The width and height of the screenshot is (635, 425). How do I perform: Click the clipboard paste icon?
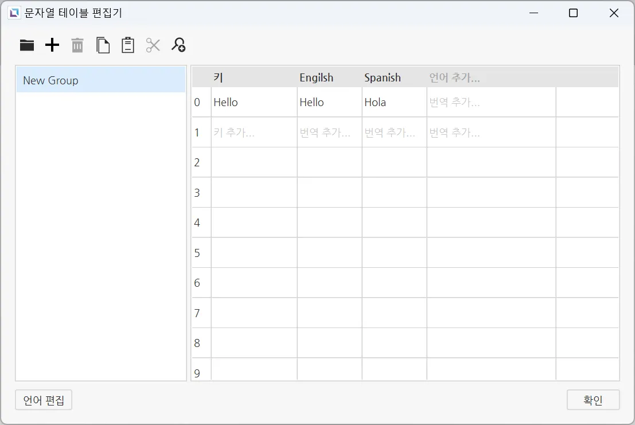128,45
